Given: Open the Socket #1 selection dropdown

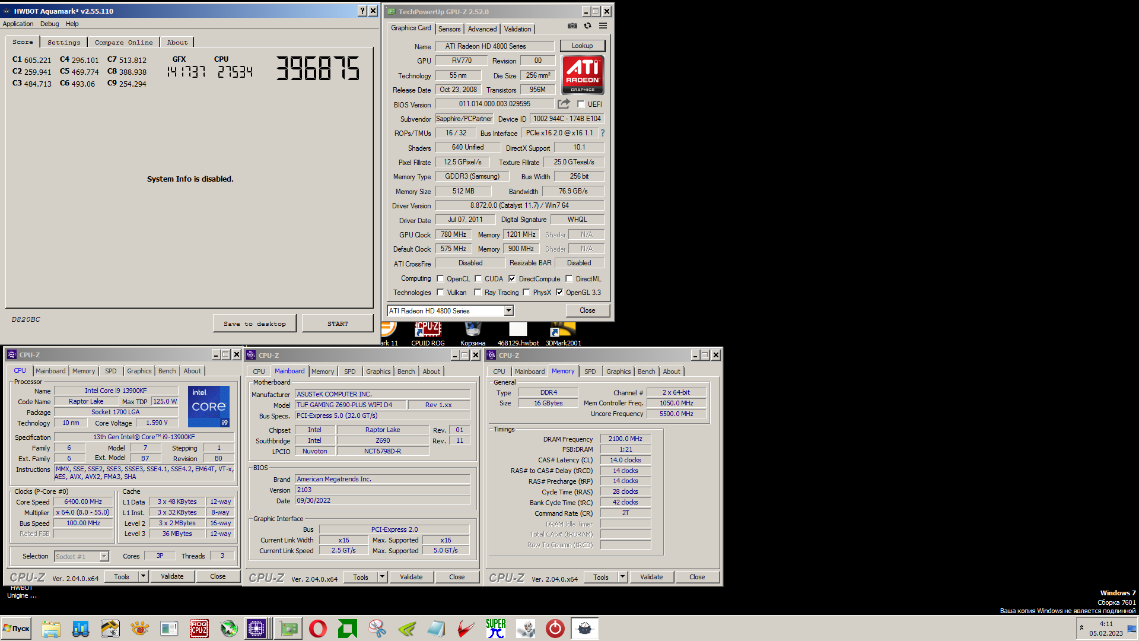Looking at the screenshot, I should 104,556.
